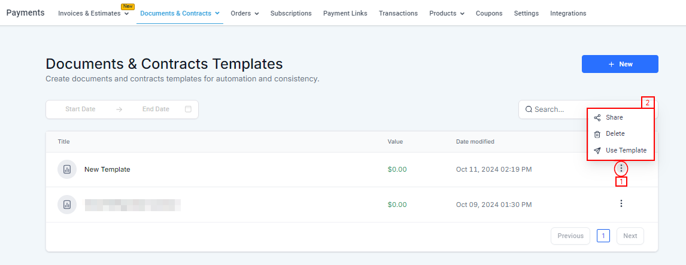Open three-dot menu for Oct 09 row

click(x=621, y=203)
